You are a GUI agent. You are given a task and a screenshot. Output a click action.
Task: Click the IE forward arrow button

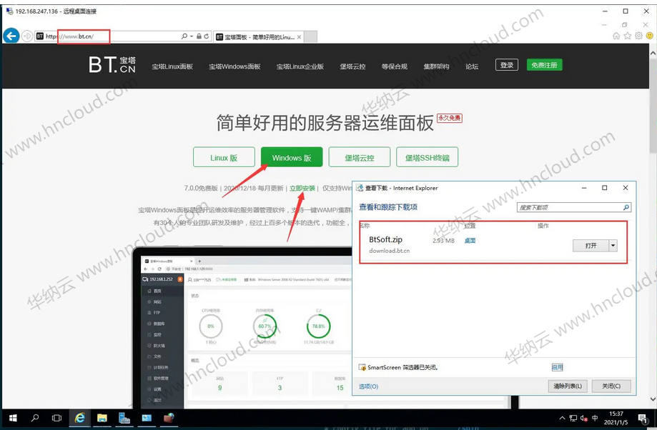[27, 36]
